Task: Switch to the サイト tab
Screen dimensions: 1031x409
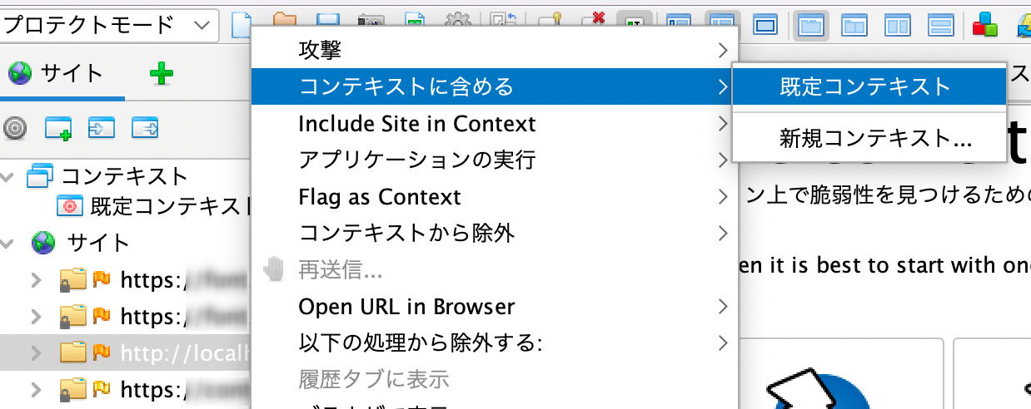Action: [x=57, y=75]
